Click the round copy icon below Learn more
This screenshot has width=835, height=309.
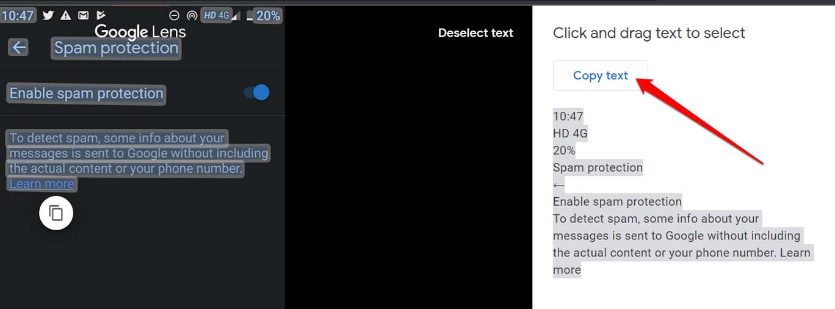pyautogui.click(x=56, y=213)
